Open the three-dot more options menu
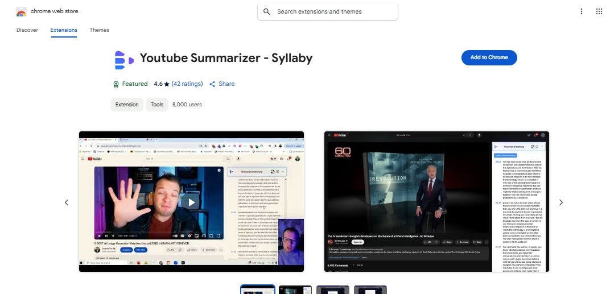606x294 pixels. (582, 11)
